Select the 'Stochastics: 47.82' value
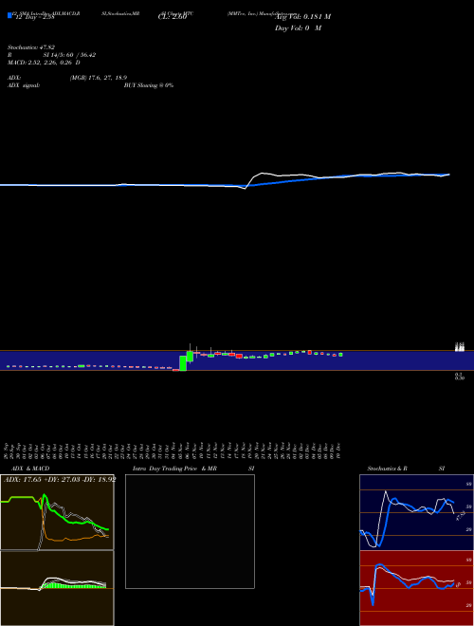Screen dimensions: 474x626 coord(31,47)
